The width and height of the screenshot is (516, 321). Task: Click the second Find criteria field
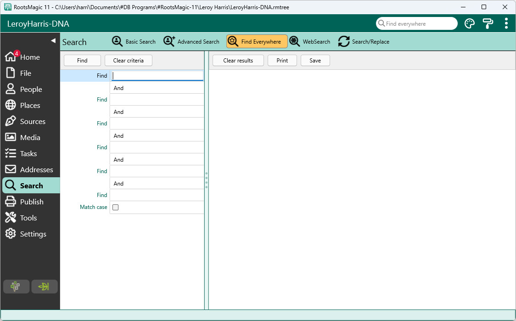click(x=157, y=100)
